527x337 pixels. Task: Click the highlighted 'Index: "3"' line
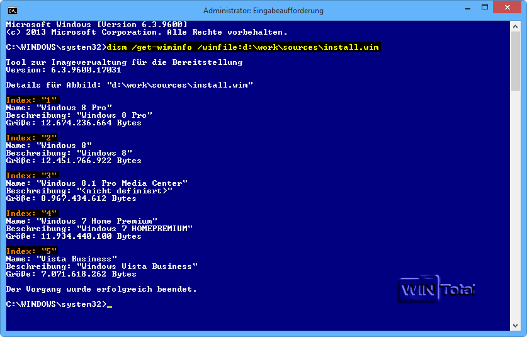click(32, 176)
